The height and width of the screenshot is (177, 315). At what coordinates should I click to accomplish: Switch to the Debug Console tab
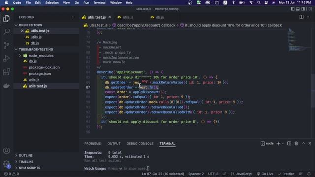(x=140, y=143)
